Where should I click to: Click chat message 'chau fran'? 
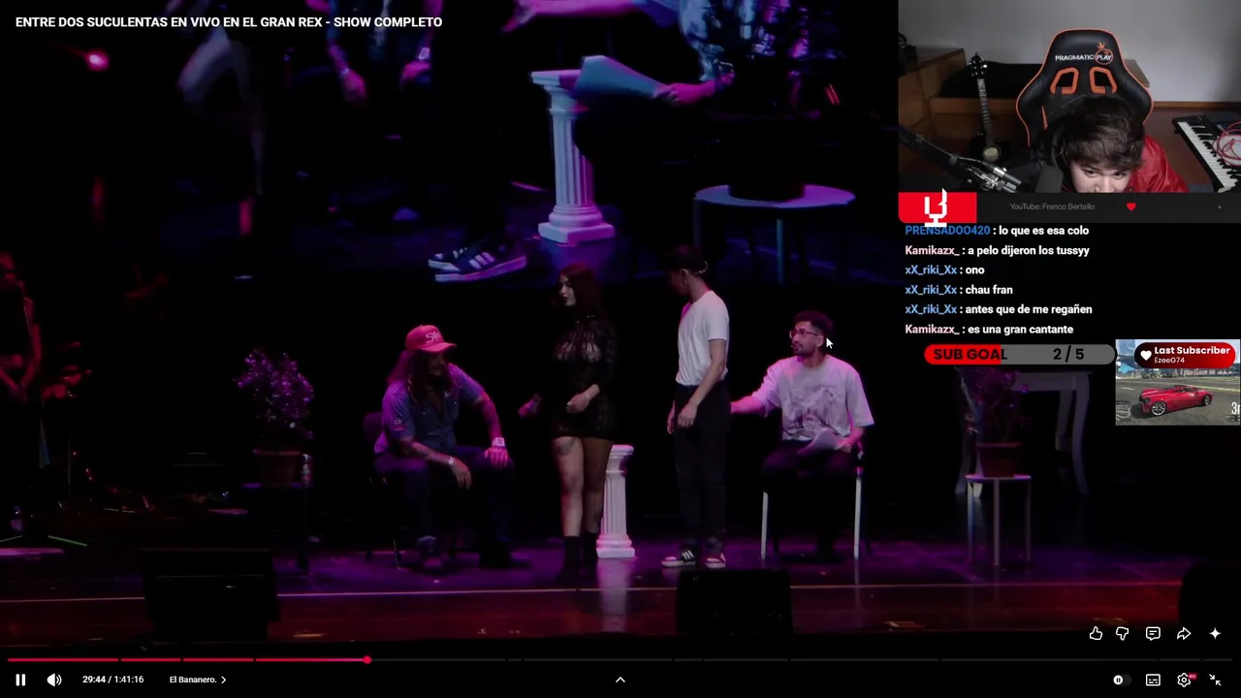(989, 290)
